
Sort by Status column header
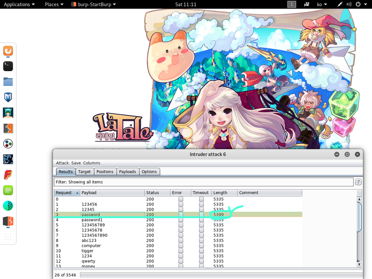point(157,193)
